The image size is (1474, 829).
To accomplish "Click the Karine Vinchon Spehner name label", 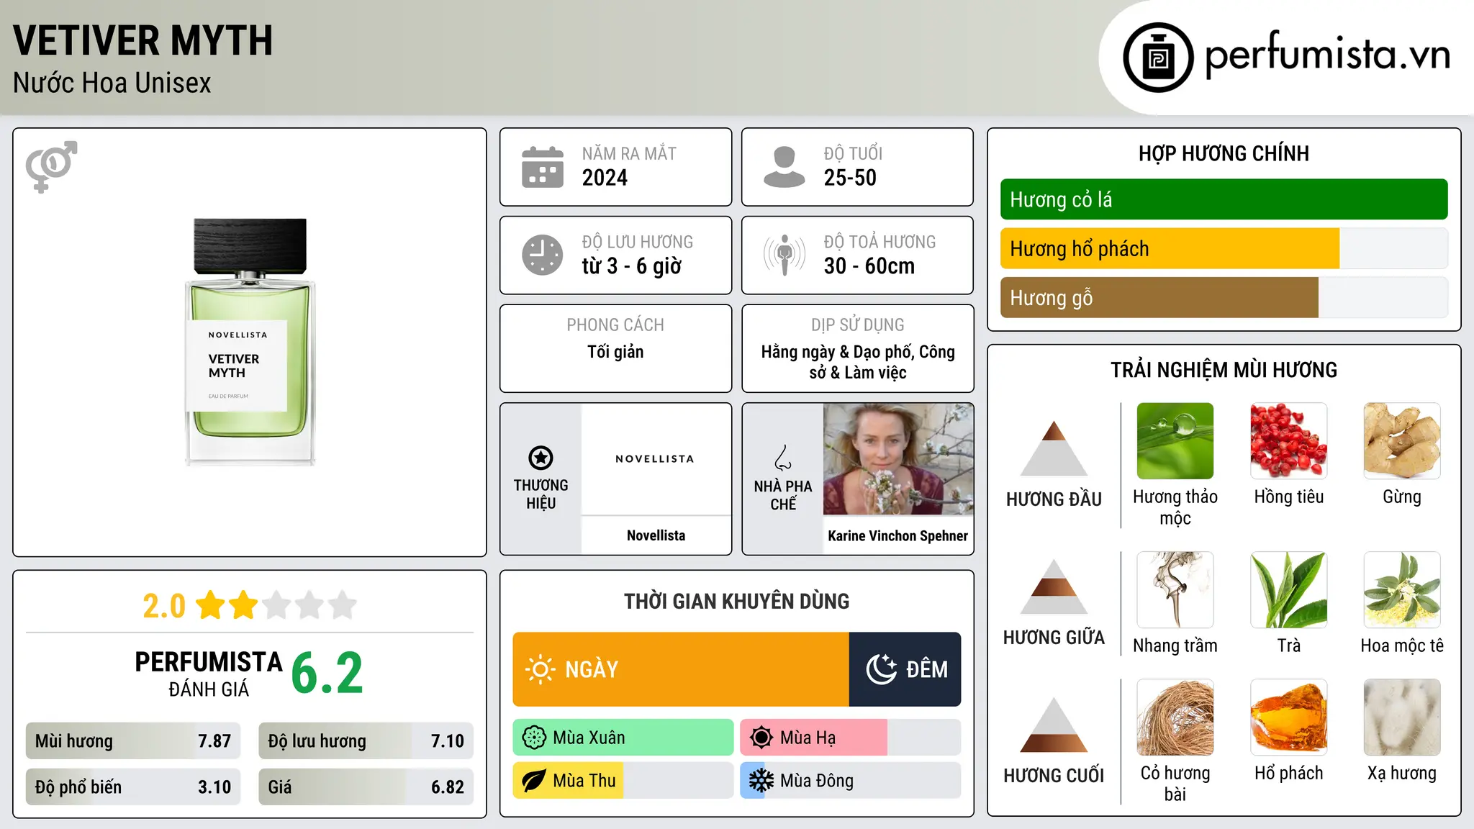I will click(x=897, y=535).
